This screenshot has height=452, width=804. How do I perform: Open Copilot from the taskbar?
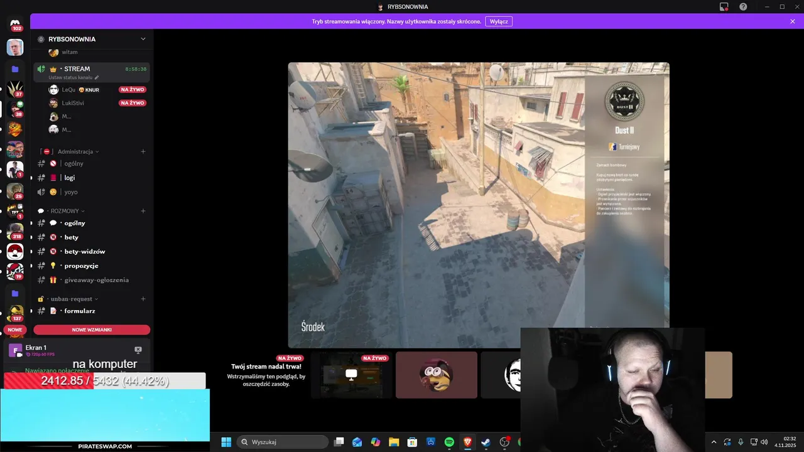[x=376, y=442]
